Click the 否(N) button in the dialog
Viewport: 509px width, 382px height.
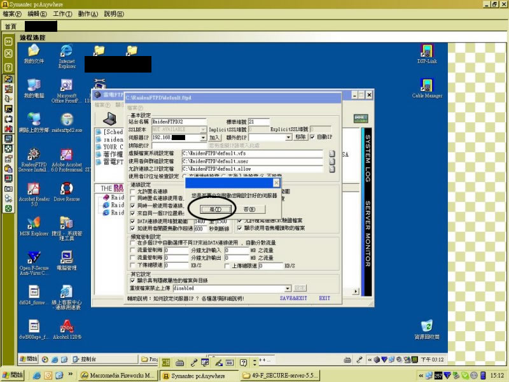pos(249,209)
